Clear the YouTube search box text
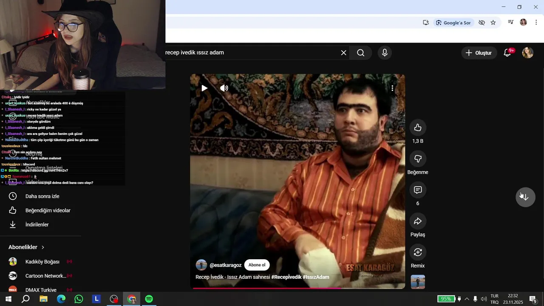This screenshot has width=544, height=306. 343,53
